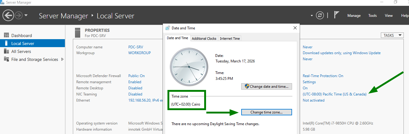
Task: Click the Operating system version label
Action: [x=97, y=123]
